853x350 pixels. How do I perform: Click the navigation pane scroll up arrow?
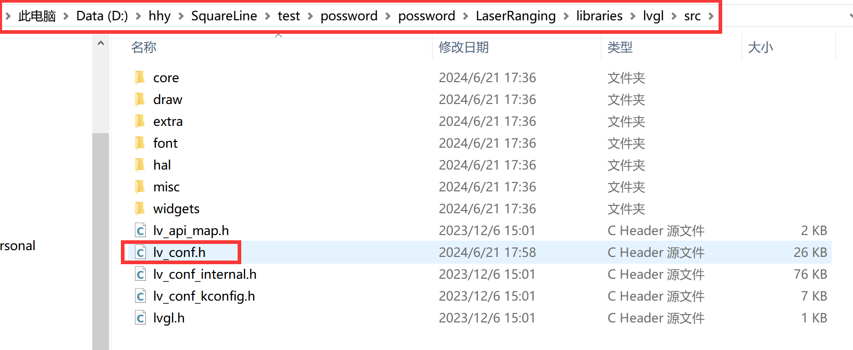coord(101,43)
